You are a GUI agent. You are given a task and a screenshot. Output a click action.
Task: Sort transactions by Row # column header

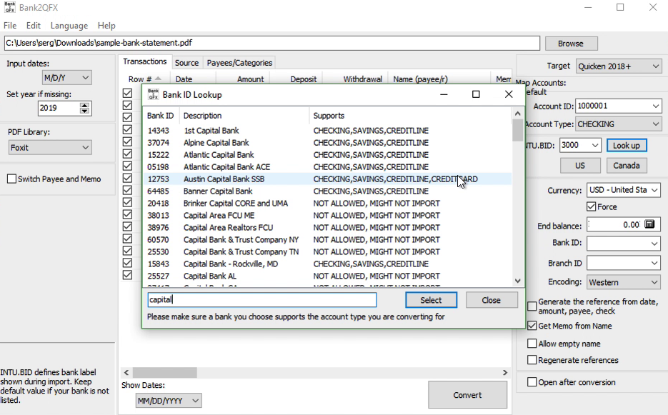(145, 79)
